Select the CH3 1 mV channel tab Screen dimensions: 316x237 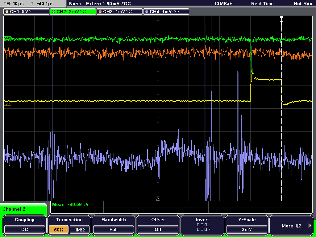click(x=119, y=11)
